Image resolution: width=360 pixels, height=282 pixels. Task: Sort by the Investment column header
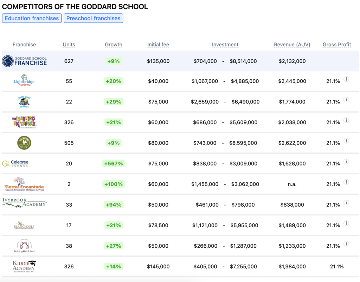tap(225, 45)
